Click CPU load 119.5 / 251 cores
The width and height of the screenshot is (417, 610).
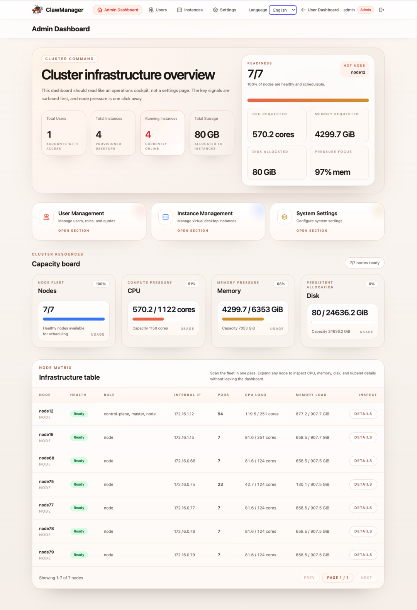click(x=262, y=414)
